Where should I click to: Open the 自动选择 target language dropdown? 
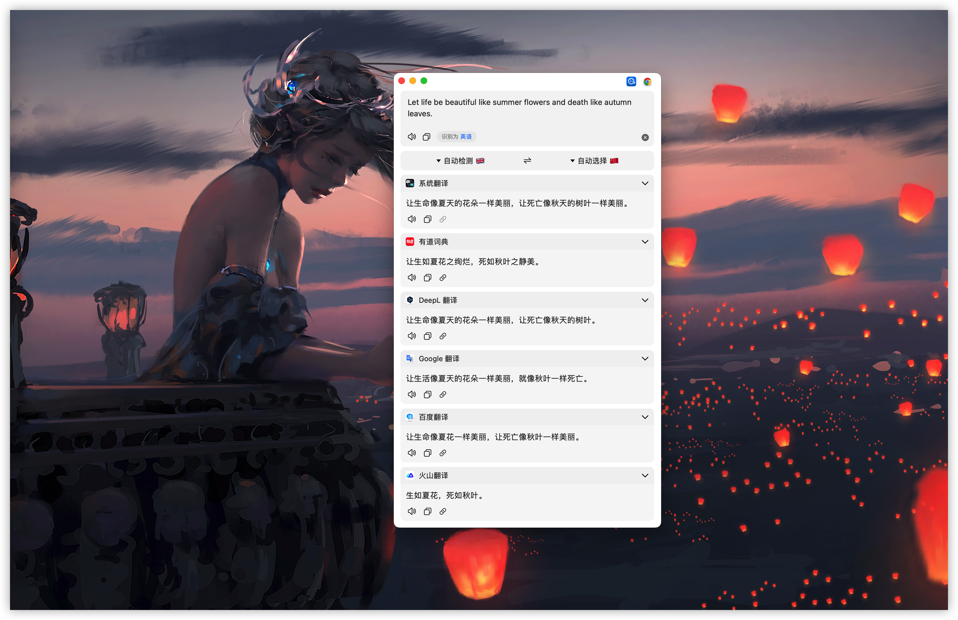click(594, 161)
